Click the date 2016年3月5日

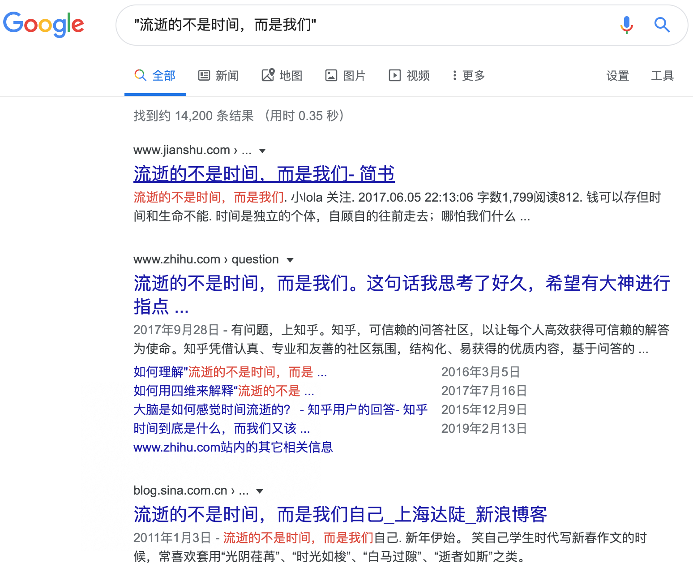pyautogui.click(x=480, y=372)
